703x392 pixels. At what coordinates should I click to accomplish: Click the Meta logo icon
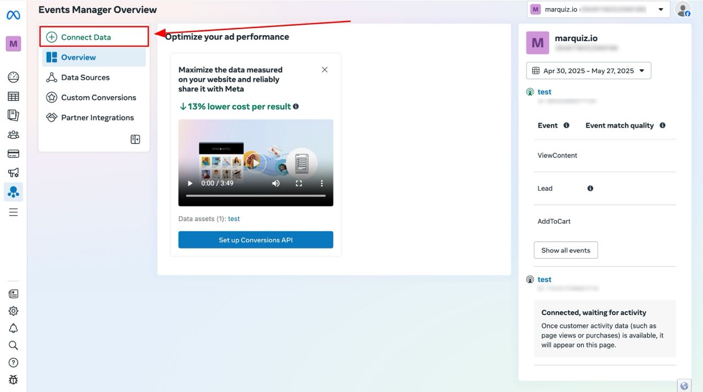tap(13, 15)
